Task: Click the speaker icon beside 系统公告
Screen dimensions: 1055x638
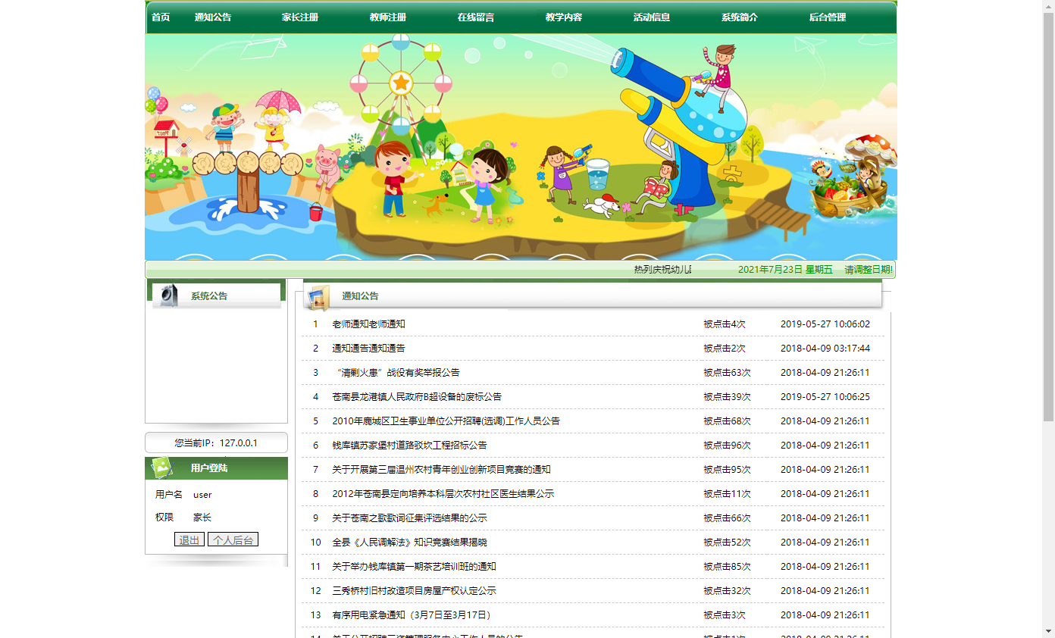Action: 168,296
